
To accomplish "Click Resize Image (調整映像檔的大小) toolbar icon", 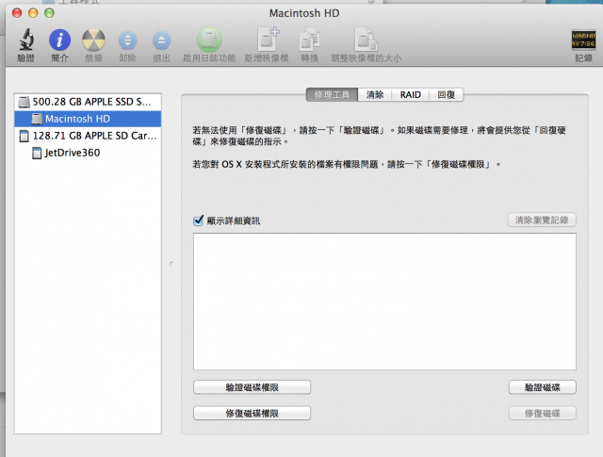I will [x=366, y=39].
